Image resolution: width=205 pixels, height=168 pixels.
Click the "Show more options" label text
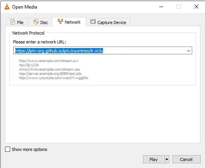click(x=29, y=149)
